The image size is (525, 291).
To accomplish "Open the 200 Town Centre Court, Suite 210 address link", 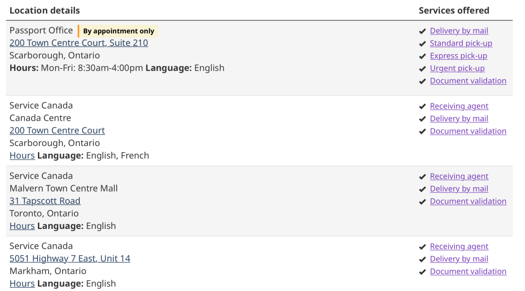I will (x=79, y=43).
